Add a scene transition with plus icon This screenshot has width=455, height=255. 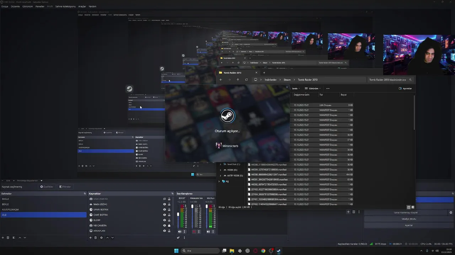[348, 212]
